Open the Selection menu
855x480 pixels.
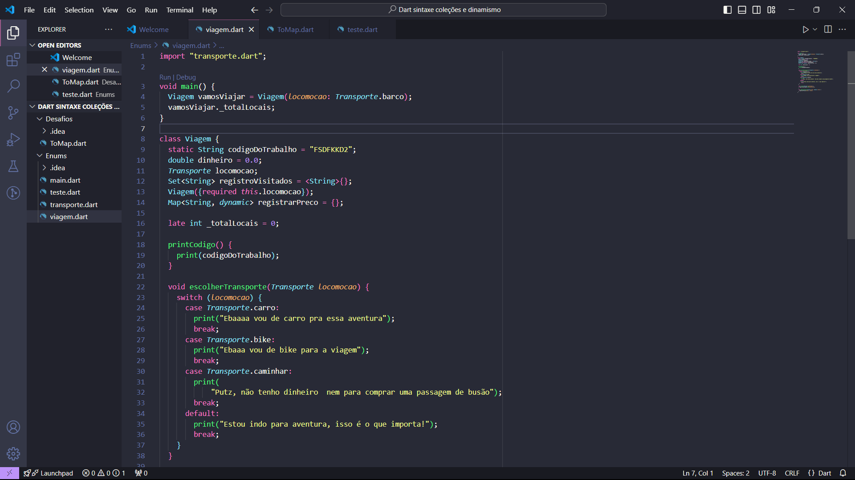(x=79, y=10)
